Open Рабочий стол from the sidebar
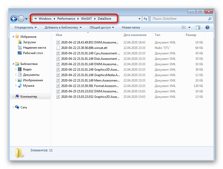Viewport: 223px width, 169px height. [x=33, y=53]
